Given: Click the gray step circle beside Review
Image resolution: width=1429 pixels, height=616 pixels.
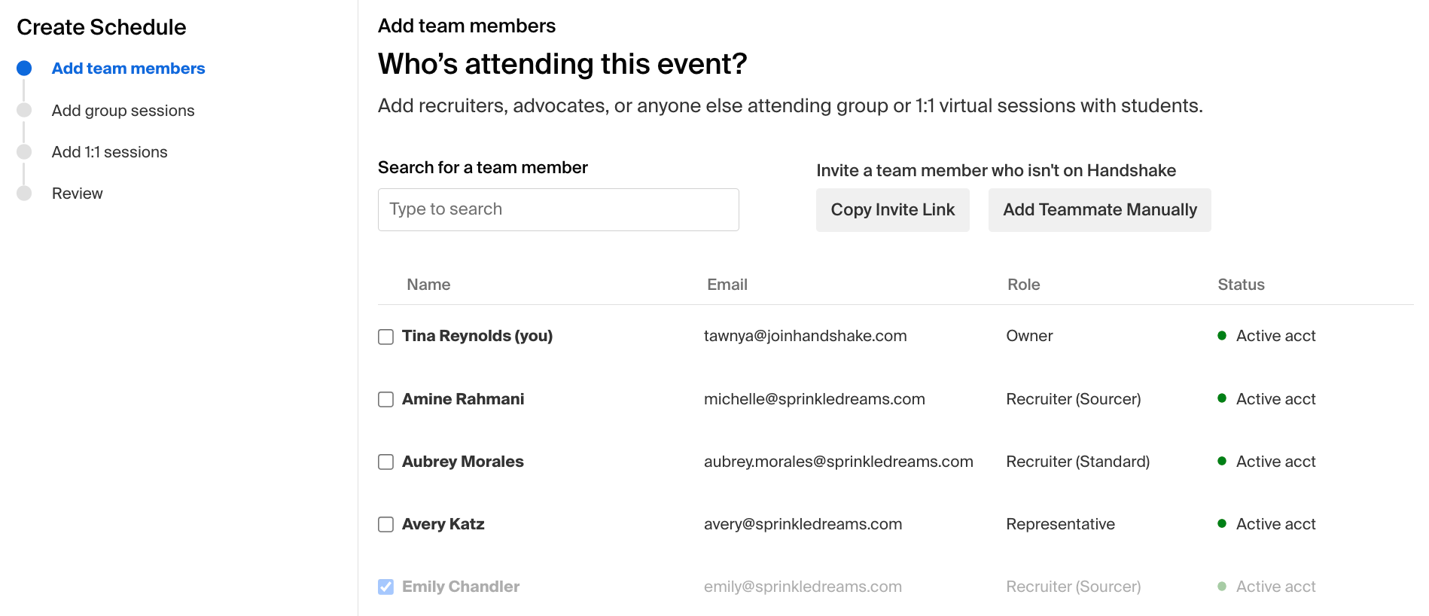Looking at the screenshot, I should tap(25, 192).
